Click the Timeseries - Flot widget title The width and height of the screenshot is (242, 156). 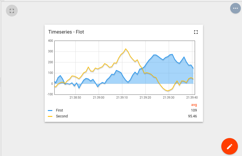pos(66,32)
